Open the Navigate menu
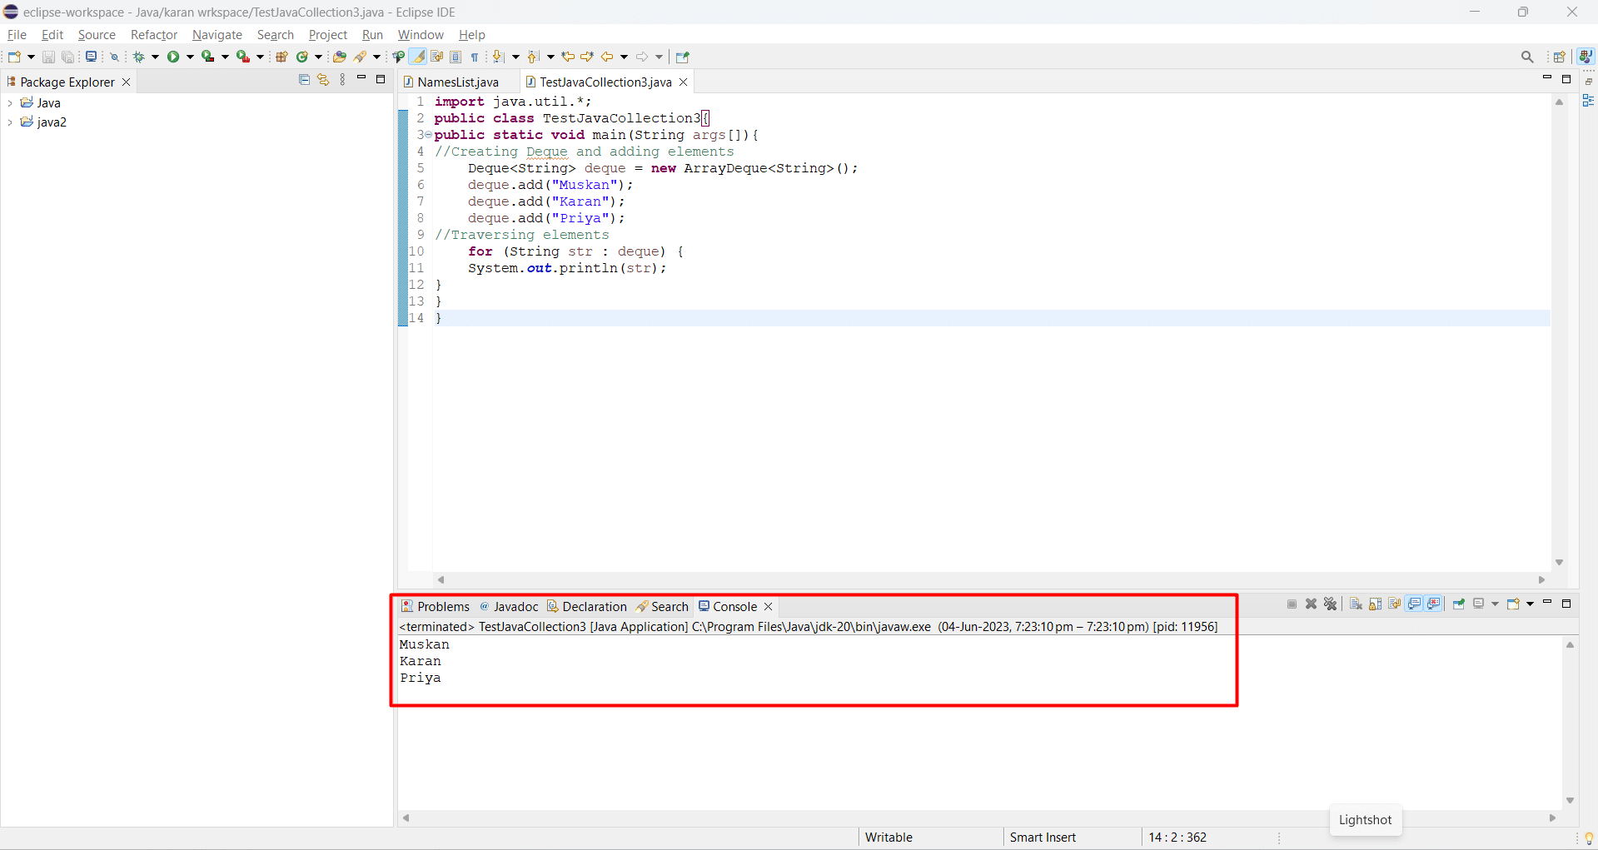 [x=217, y=35]
